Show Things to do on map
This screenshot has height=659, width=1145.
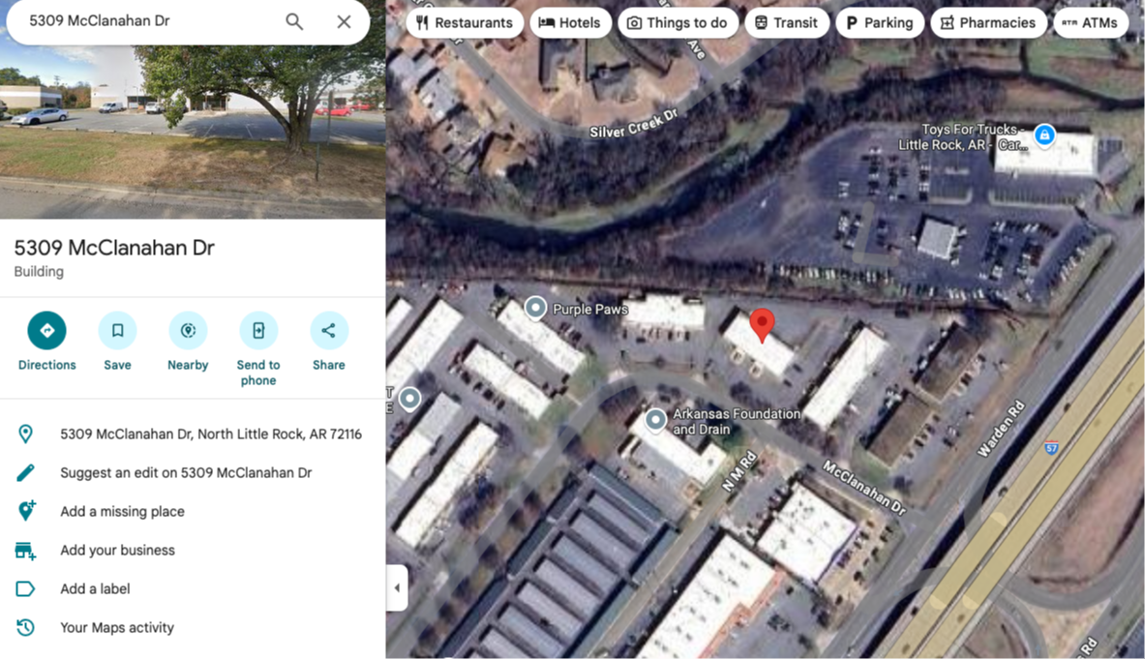pos(678,22)
